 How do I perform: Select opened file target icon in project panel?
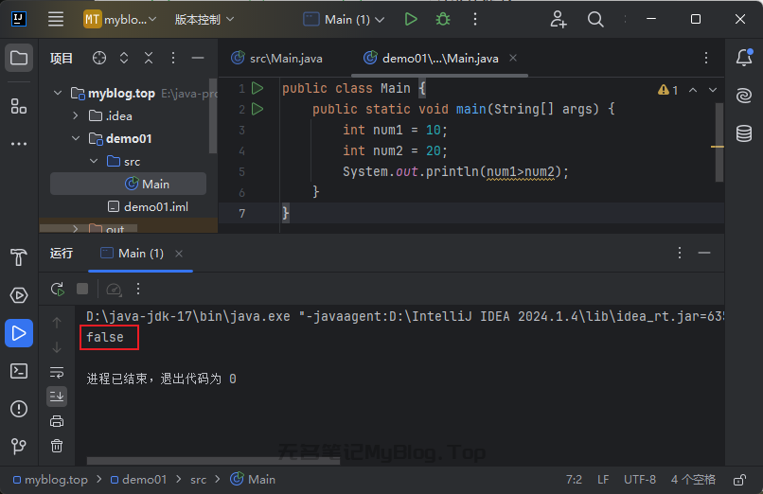(x=99, y=58)
